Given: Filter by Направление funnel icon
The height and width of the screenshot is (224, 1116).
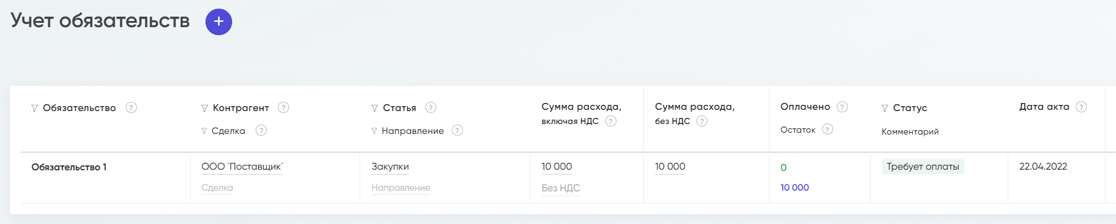Looking at the screenshot, I should click(374, 131).
